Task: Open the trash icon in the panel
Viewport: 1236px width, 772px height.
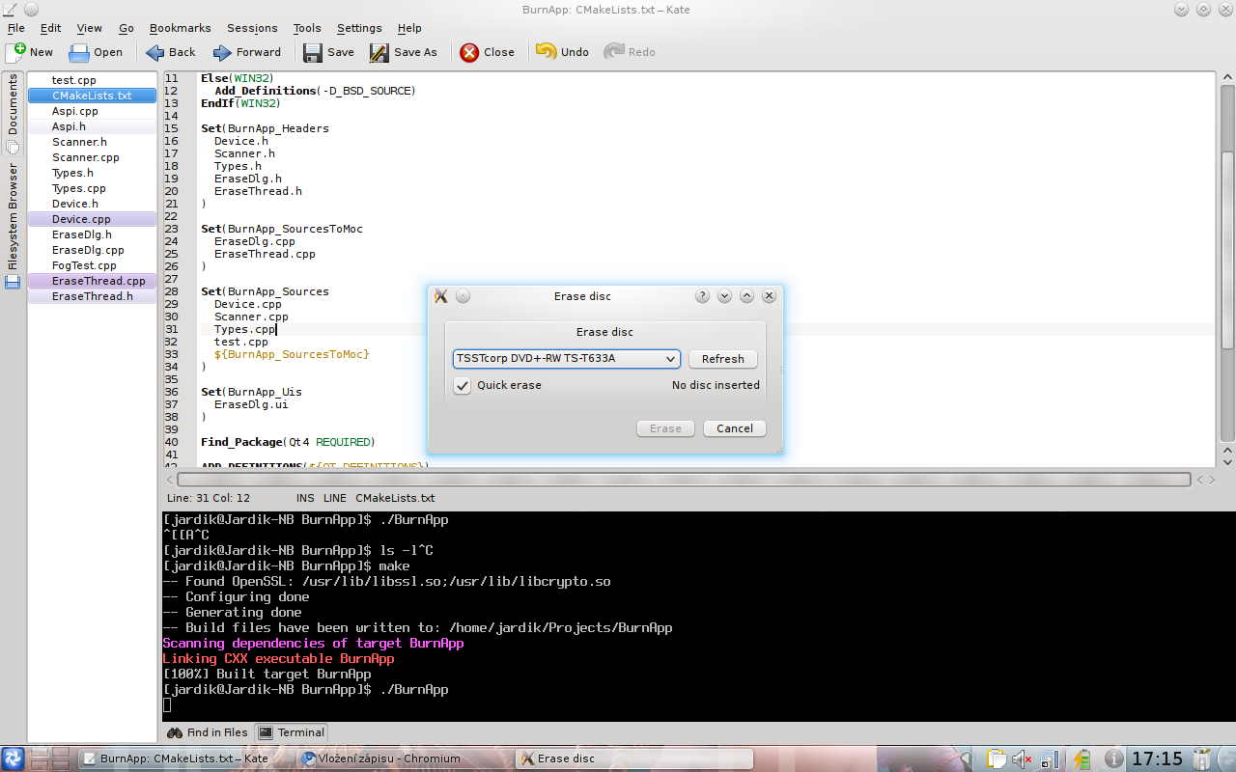Action: pyautogui.click(x=1202, y=758)
